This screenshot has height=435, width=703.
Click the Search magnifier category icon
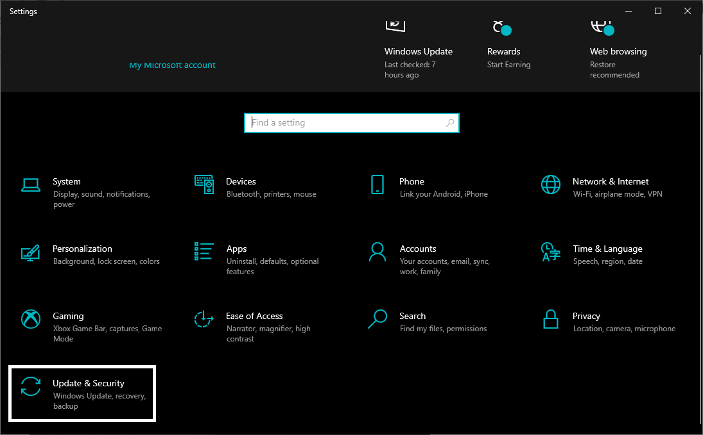pyautogui.click(x=378, y=319)
